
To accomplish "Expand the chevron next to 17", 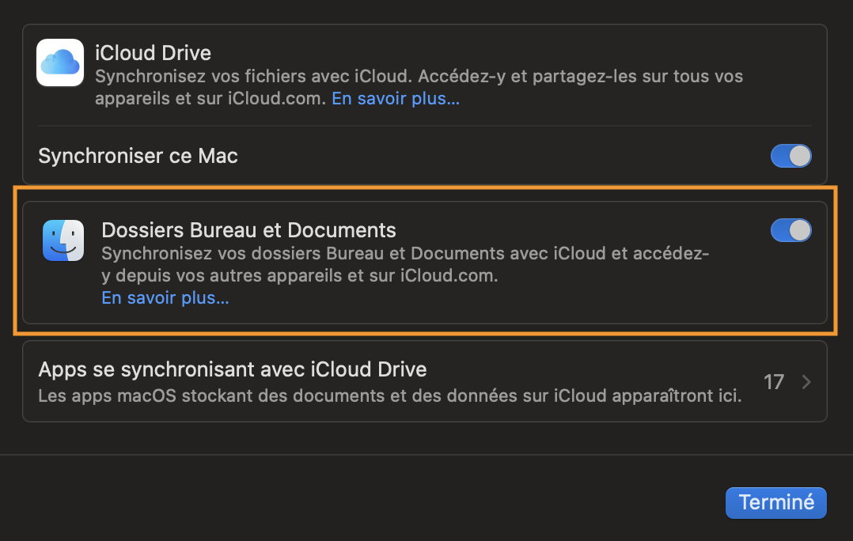I will [x=806, y=383].
